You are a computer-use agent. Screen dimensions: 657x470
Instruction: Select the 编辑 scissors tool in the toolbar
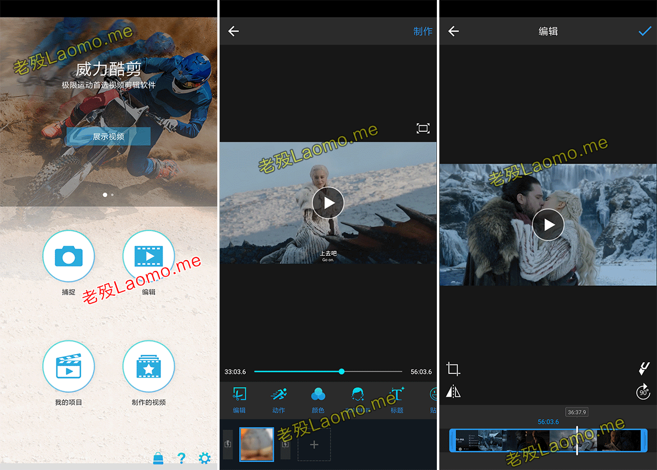[x=239, y=400]
